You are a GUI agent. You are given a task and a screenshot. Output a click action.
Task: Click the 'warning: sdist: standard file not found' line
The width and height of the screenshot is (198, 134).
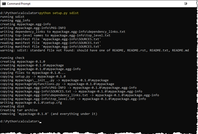[x=95, y=50]
